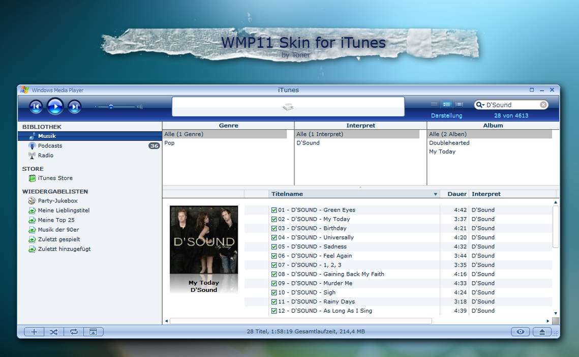
Task: Toggle the repeat icon
Action: [x=73, y=332]
